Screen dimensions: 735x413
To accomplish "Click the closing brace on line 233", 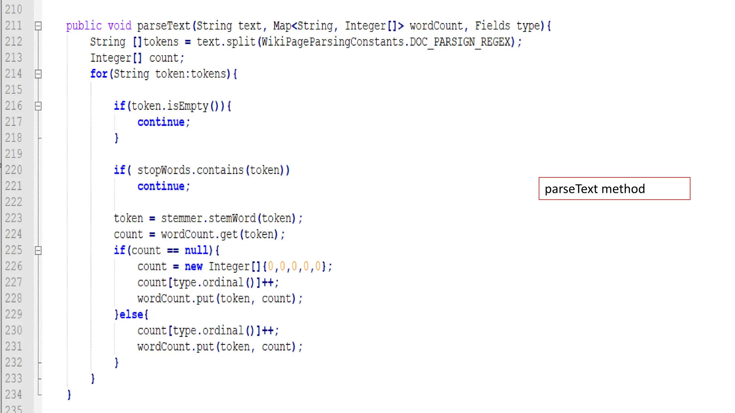I will coord(93,379).
